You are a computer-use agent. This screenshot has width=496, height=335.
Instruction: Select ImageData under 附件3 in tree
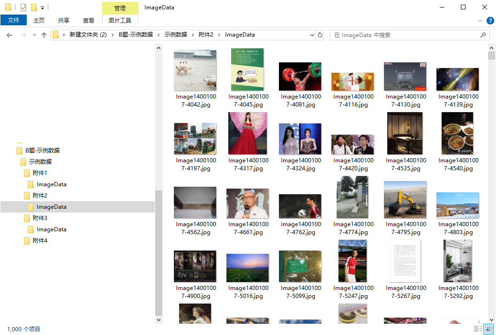(x=51, y=229)
